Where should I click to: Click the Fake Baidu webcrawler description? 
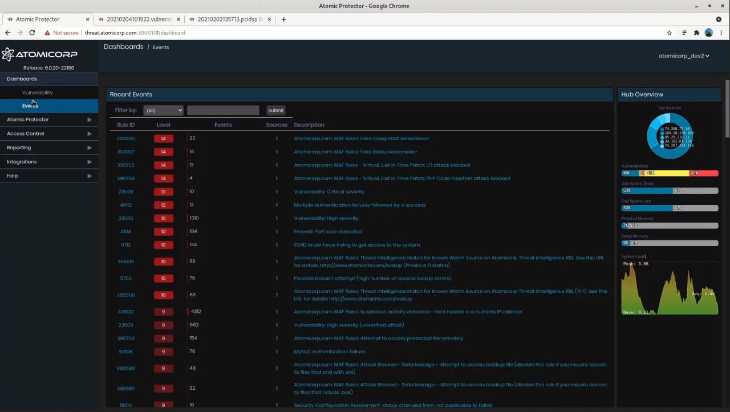coord(355,152)
